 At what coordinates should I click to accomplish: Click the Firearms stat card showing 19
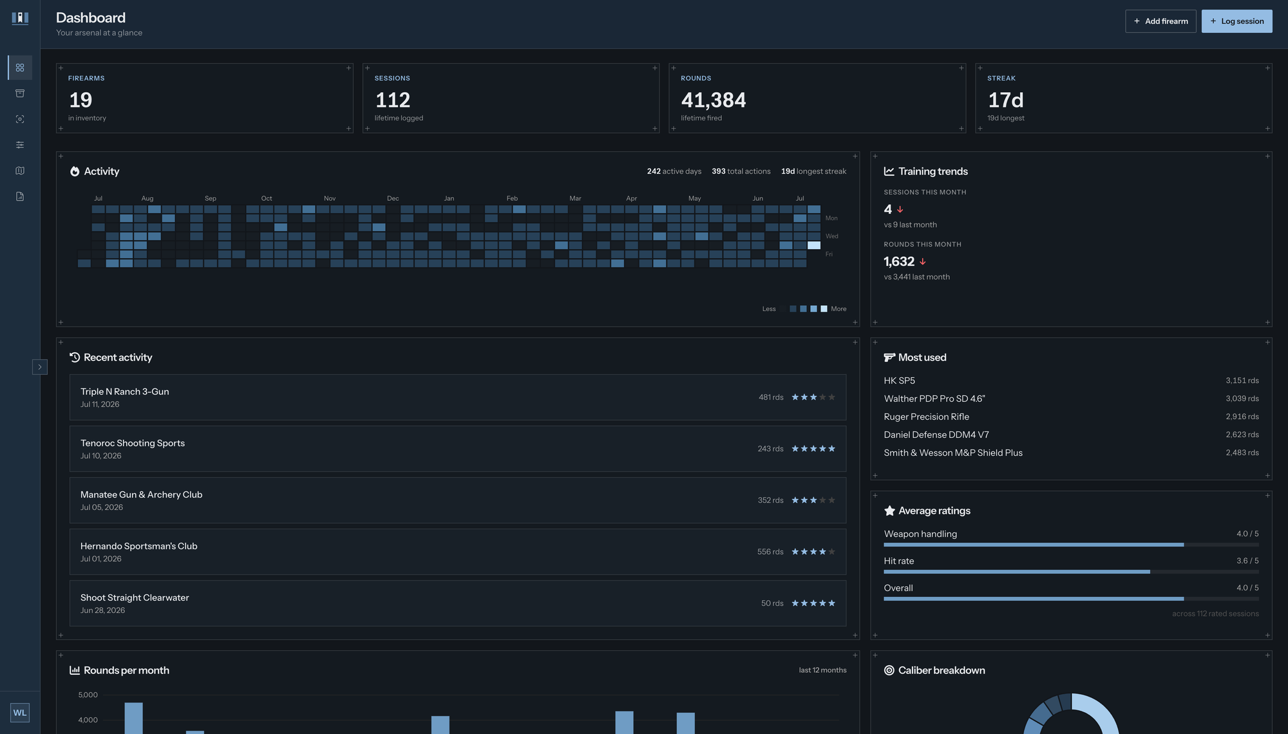(205, 98)
